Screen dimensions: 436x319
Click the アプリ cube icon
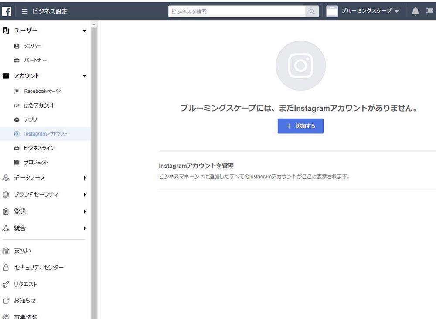(x=17, y=120)
